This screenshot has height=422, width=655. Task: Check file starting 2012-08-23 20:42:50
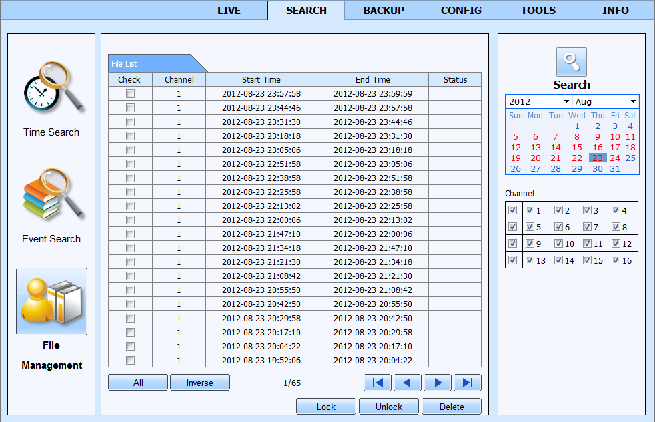click(130, 304)
